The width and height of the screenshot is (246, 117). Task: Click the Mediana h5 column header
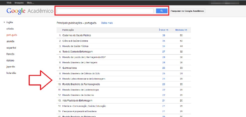[181, 30]
